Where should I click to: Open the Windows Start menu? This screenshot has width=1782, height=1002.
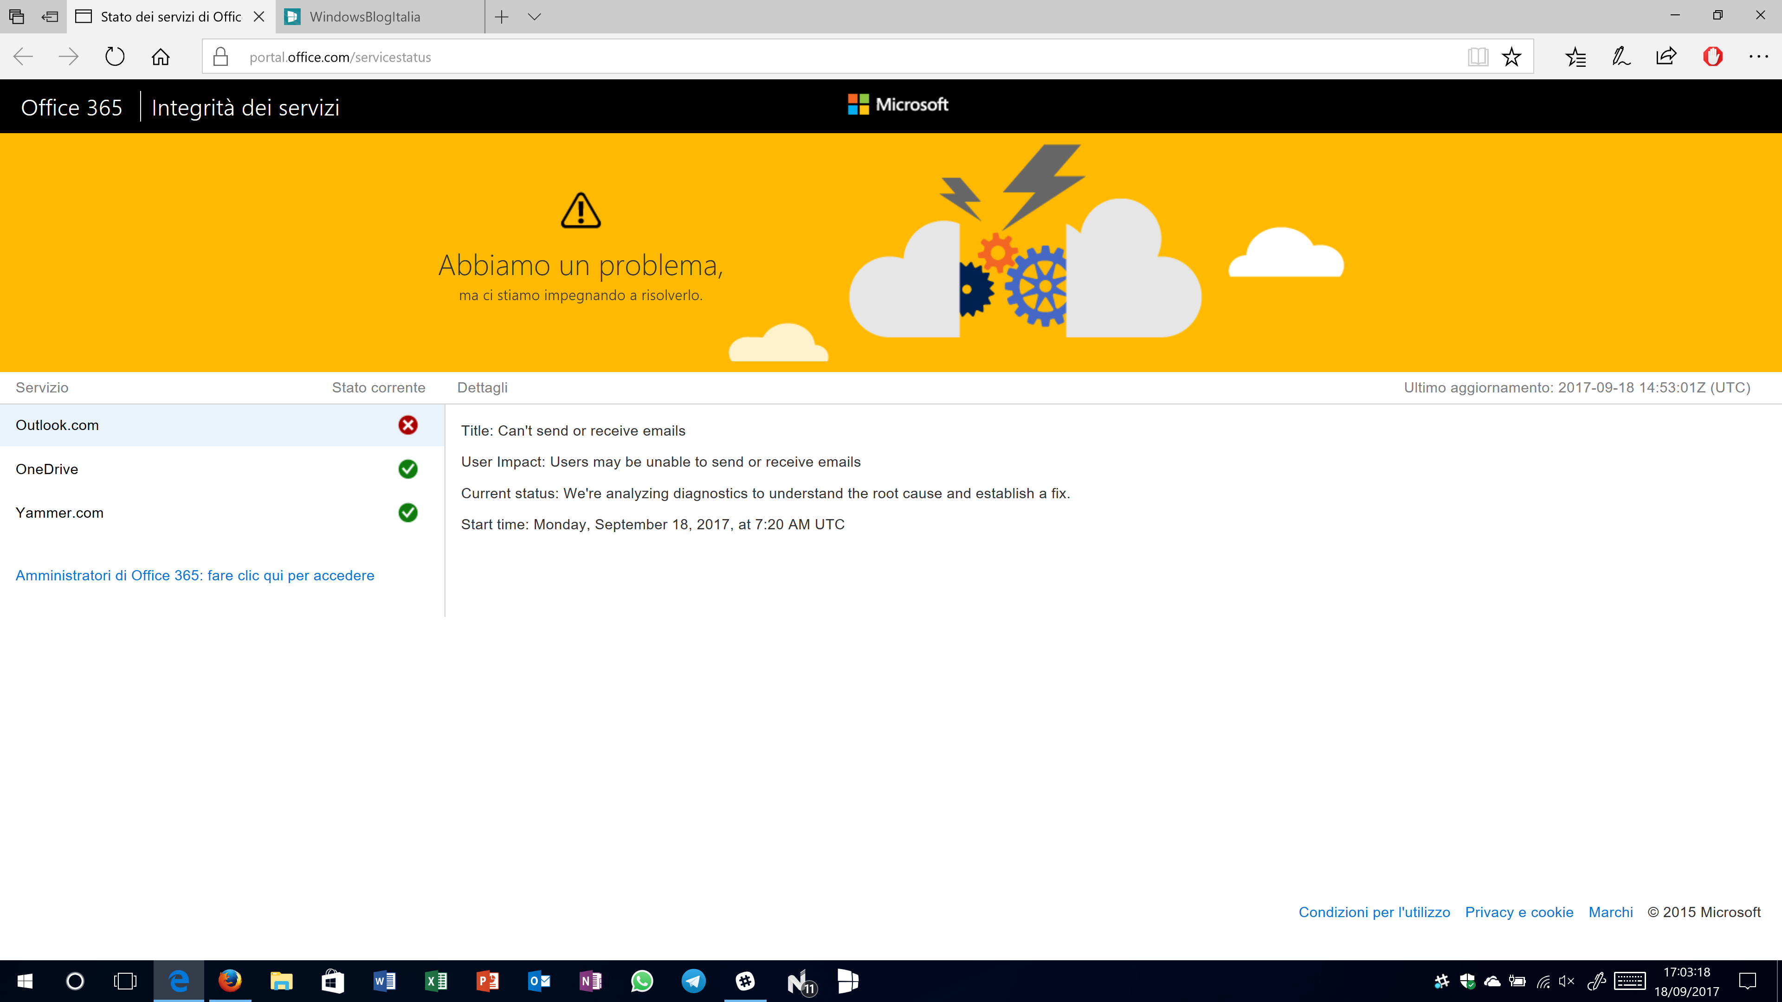tap(25, 981)
